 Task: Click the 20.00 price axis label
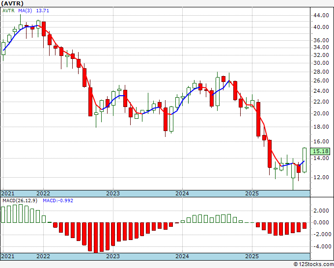pos(321,114)
